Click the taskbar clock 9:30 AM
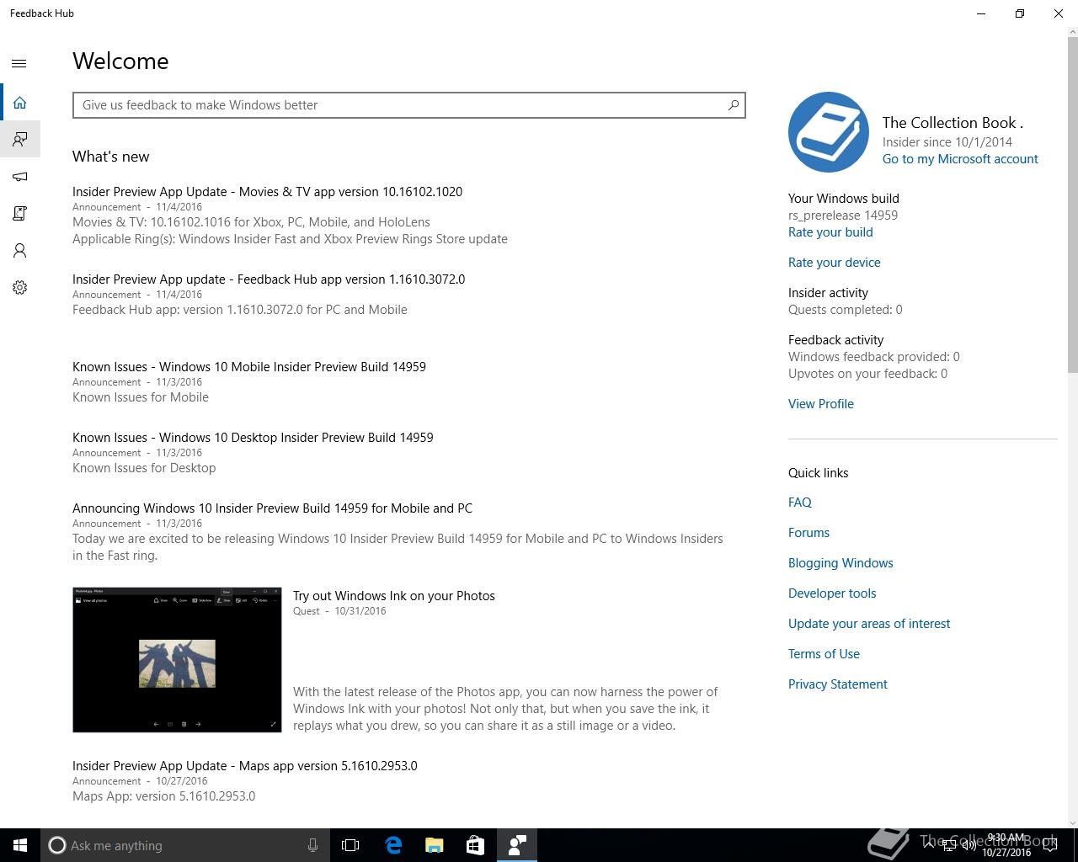 pos(1006,838)
